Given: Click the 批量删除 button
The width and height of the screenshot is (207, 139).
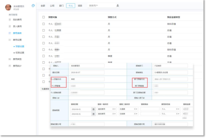Looking at the screenshot, I should (x=45, y=89).
